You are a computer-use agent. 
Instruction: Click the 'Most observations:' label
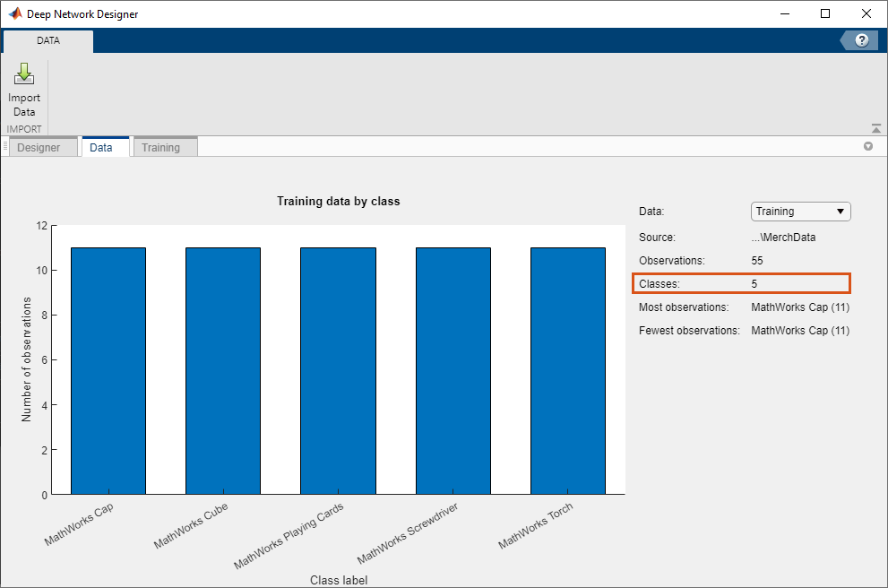coord(684,307)
